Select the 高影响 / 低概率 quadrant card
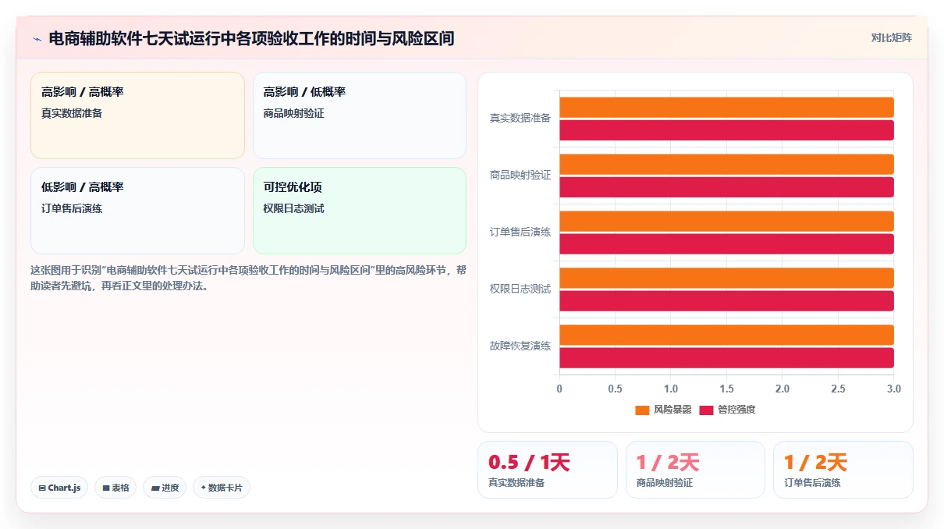944x529 pixels. [360, 115]
